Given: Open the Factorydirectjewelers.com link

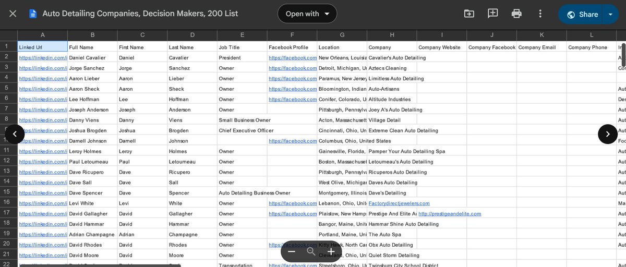Looking at the screenshot, I should tap(399, 203).
